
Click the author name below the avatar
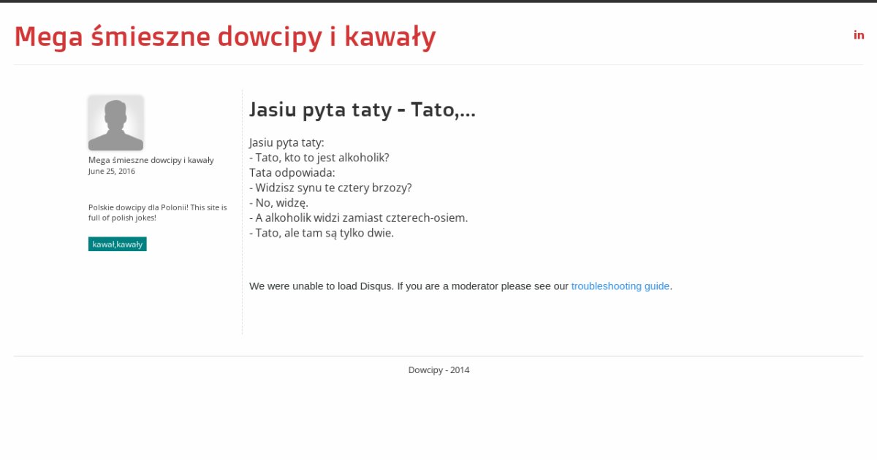point(151,160)
